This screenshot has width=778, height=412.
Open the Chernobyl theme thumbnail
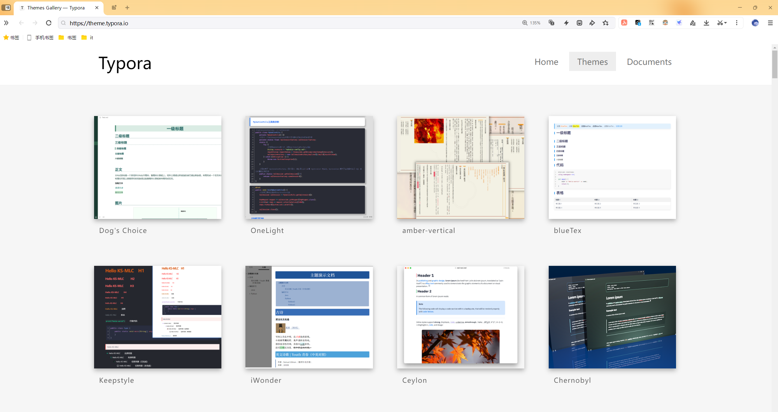click(612, 317)
